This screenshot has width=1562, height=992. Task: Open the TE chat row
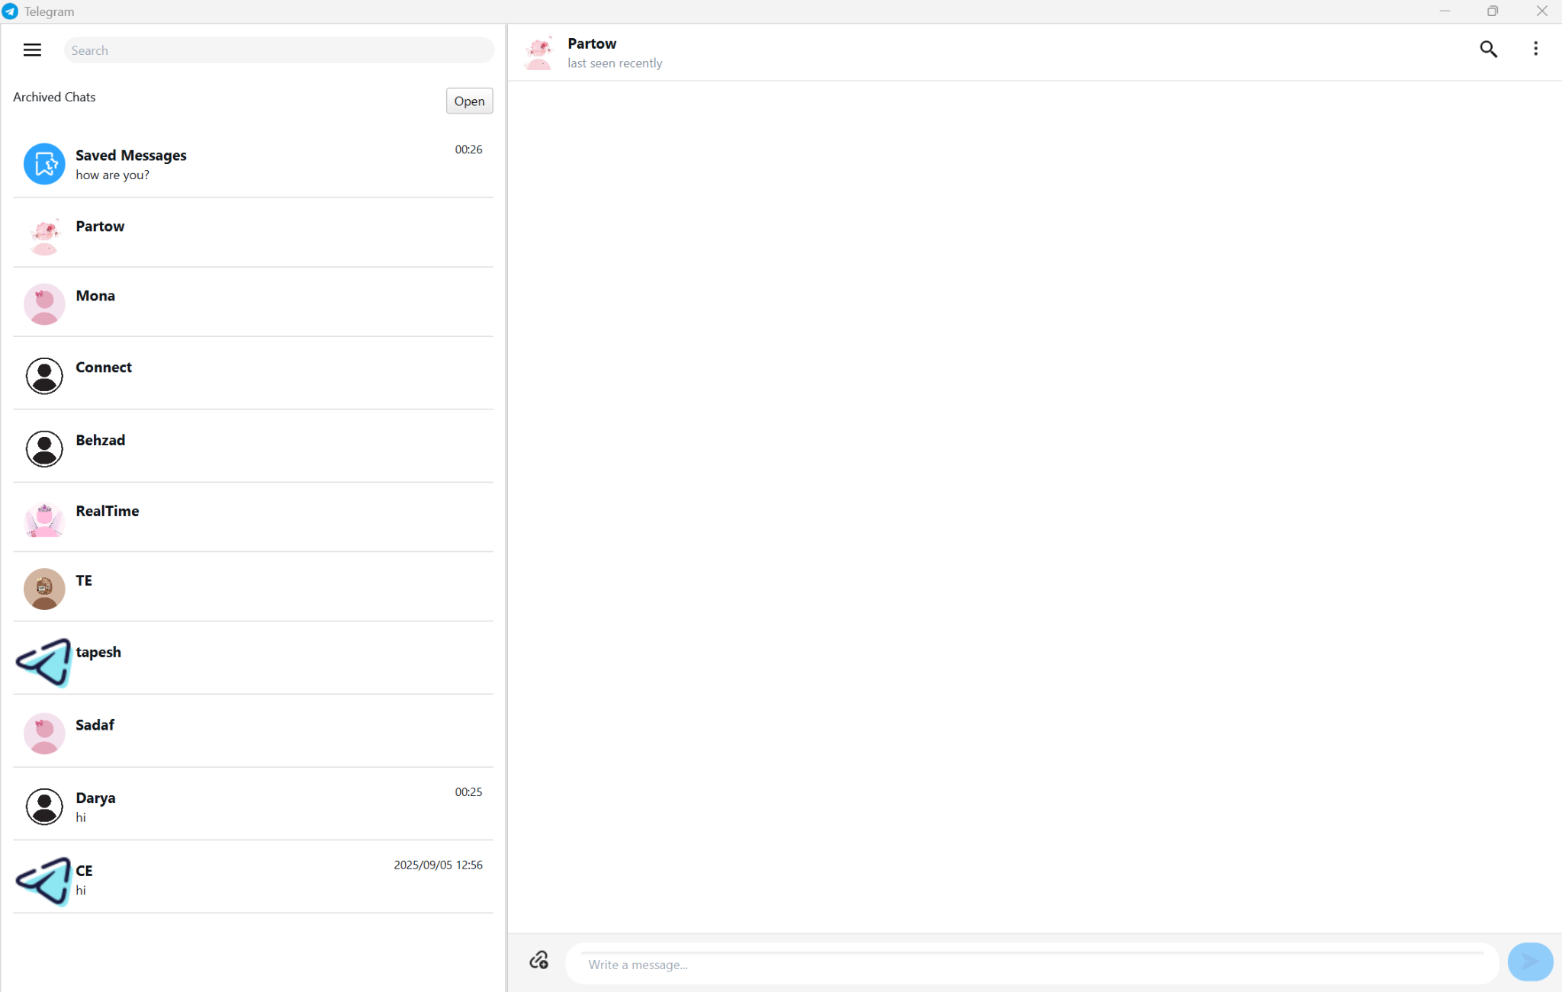point(253,587)
